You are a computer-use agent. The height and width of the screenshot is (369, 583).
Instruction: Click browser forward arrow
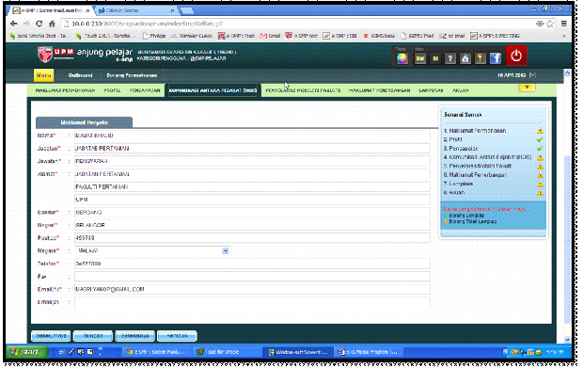tap(26, 24)
